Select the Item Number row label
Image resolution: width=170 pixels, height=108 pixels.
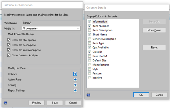pos(101,26)
